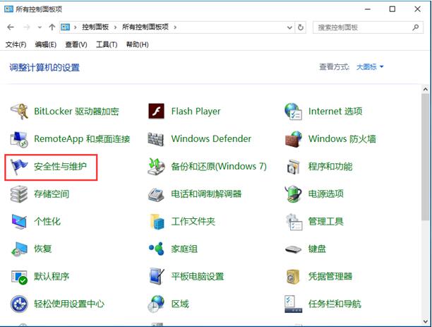Image resolution: width=432 pixels, height=327 pixels.
Task: Expand chevron before 控制面板 in breadcrumb
Action: click(x=76, y=28)
